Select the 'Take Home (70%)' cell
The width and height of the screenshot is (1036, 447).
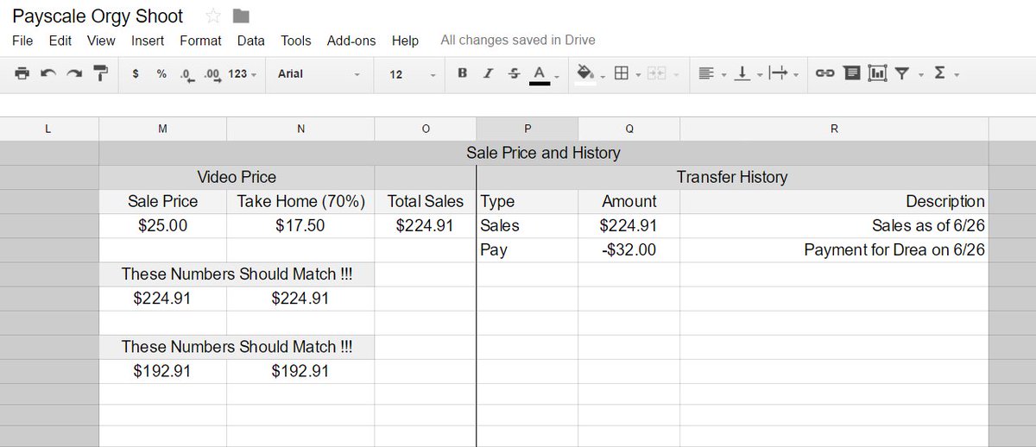pyautogui.click(x=300, y=201)
